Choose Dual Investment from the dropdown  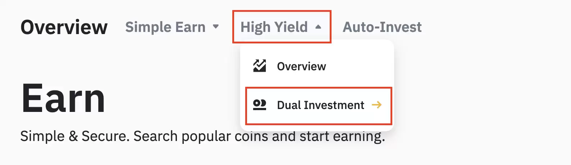click(320, 105)
